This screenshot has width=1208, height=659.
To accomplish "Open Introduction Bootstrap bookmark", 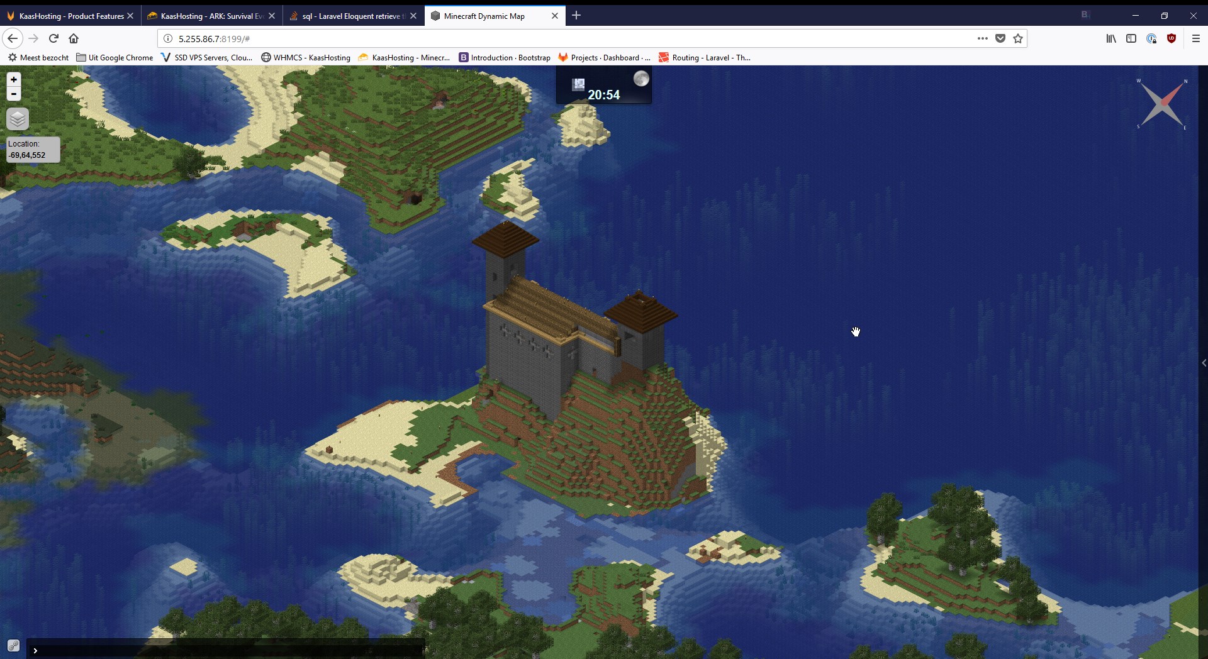I will click(x=505, y=57).
